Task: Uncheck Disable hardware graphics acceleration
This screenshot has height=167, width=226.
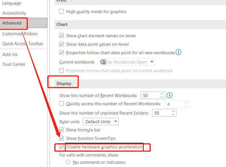Action: tap(61, 147)
